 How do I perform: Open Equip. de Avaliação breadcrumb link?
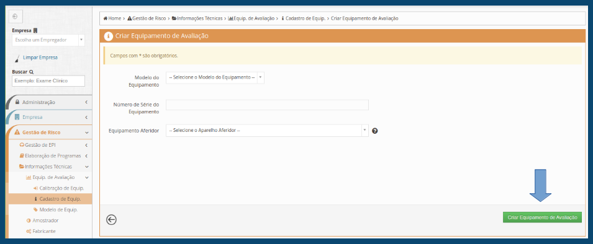pos(254,18)
